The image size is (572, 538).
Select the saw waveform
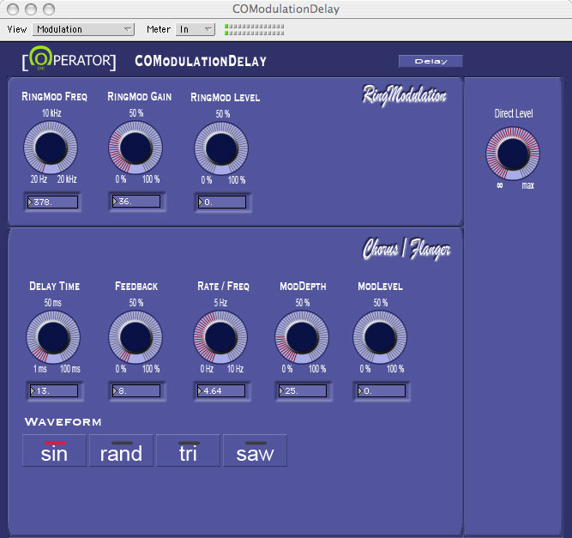click(255, 450)
